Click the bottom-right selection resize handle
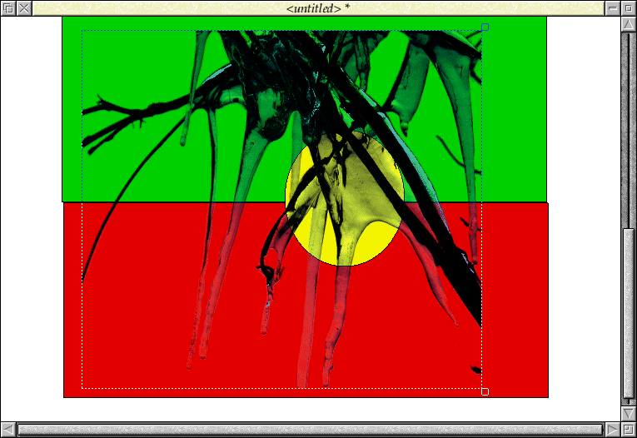637x438 pixels. click(485, 391)
